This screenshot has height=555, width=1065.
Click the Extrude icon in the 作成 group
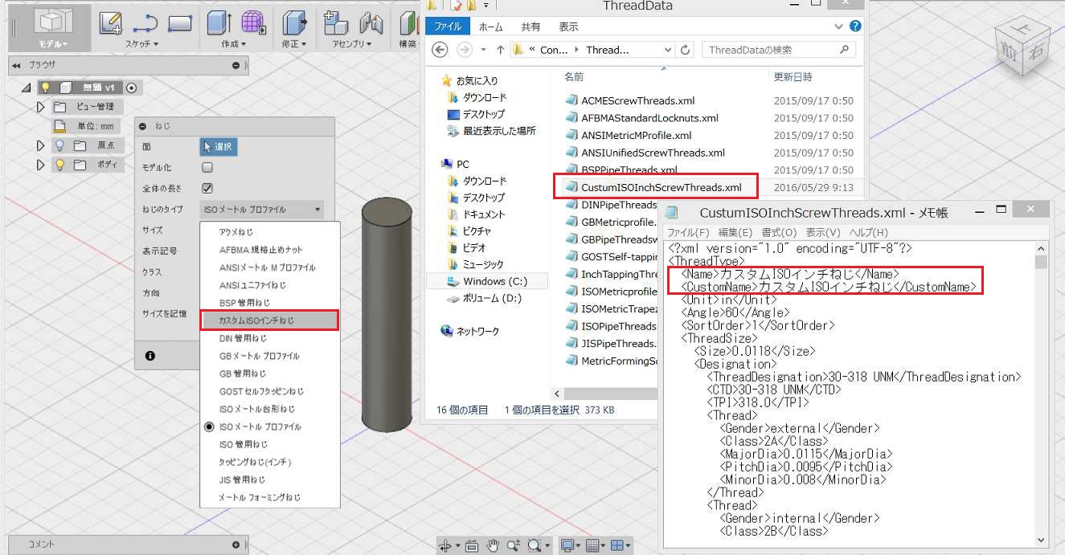tap(219, 22)
